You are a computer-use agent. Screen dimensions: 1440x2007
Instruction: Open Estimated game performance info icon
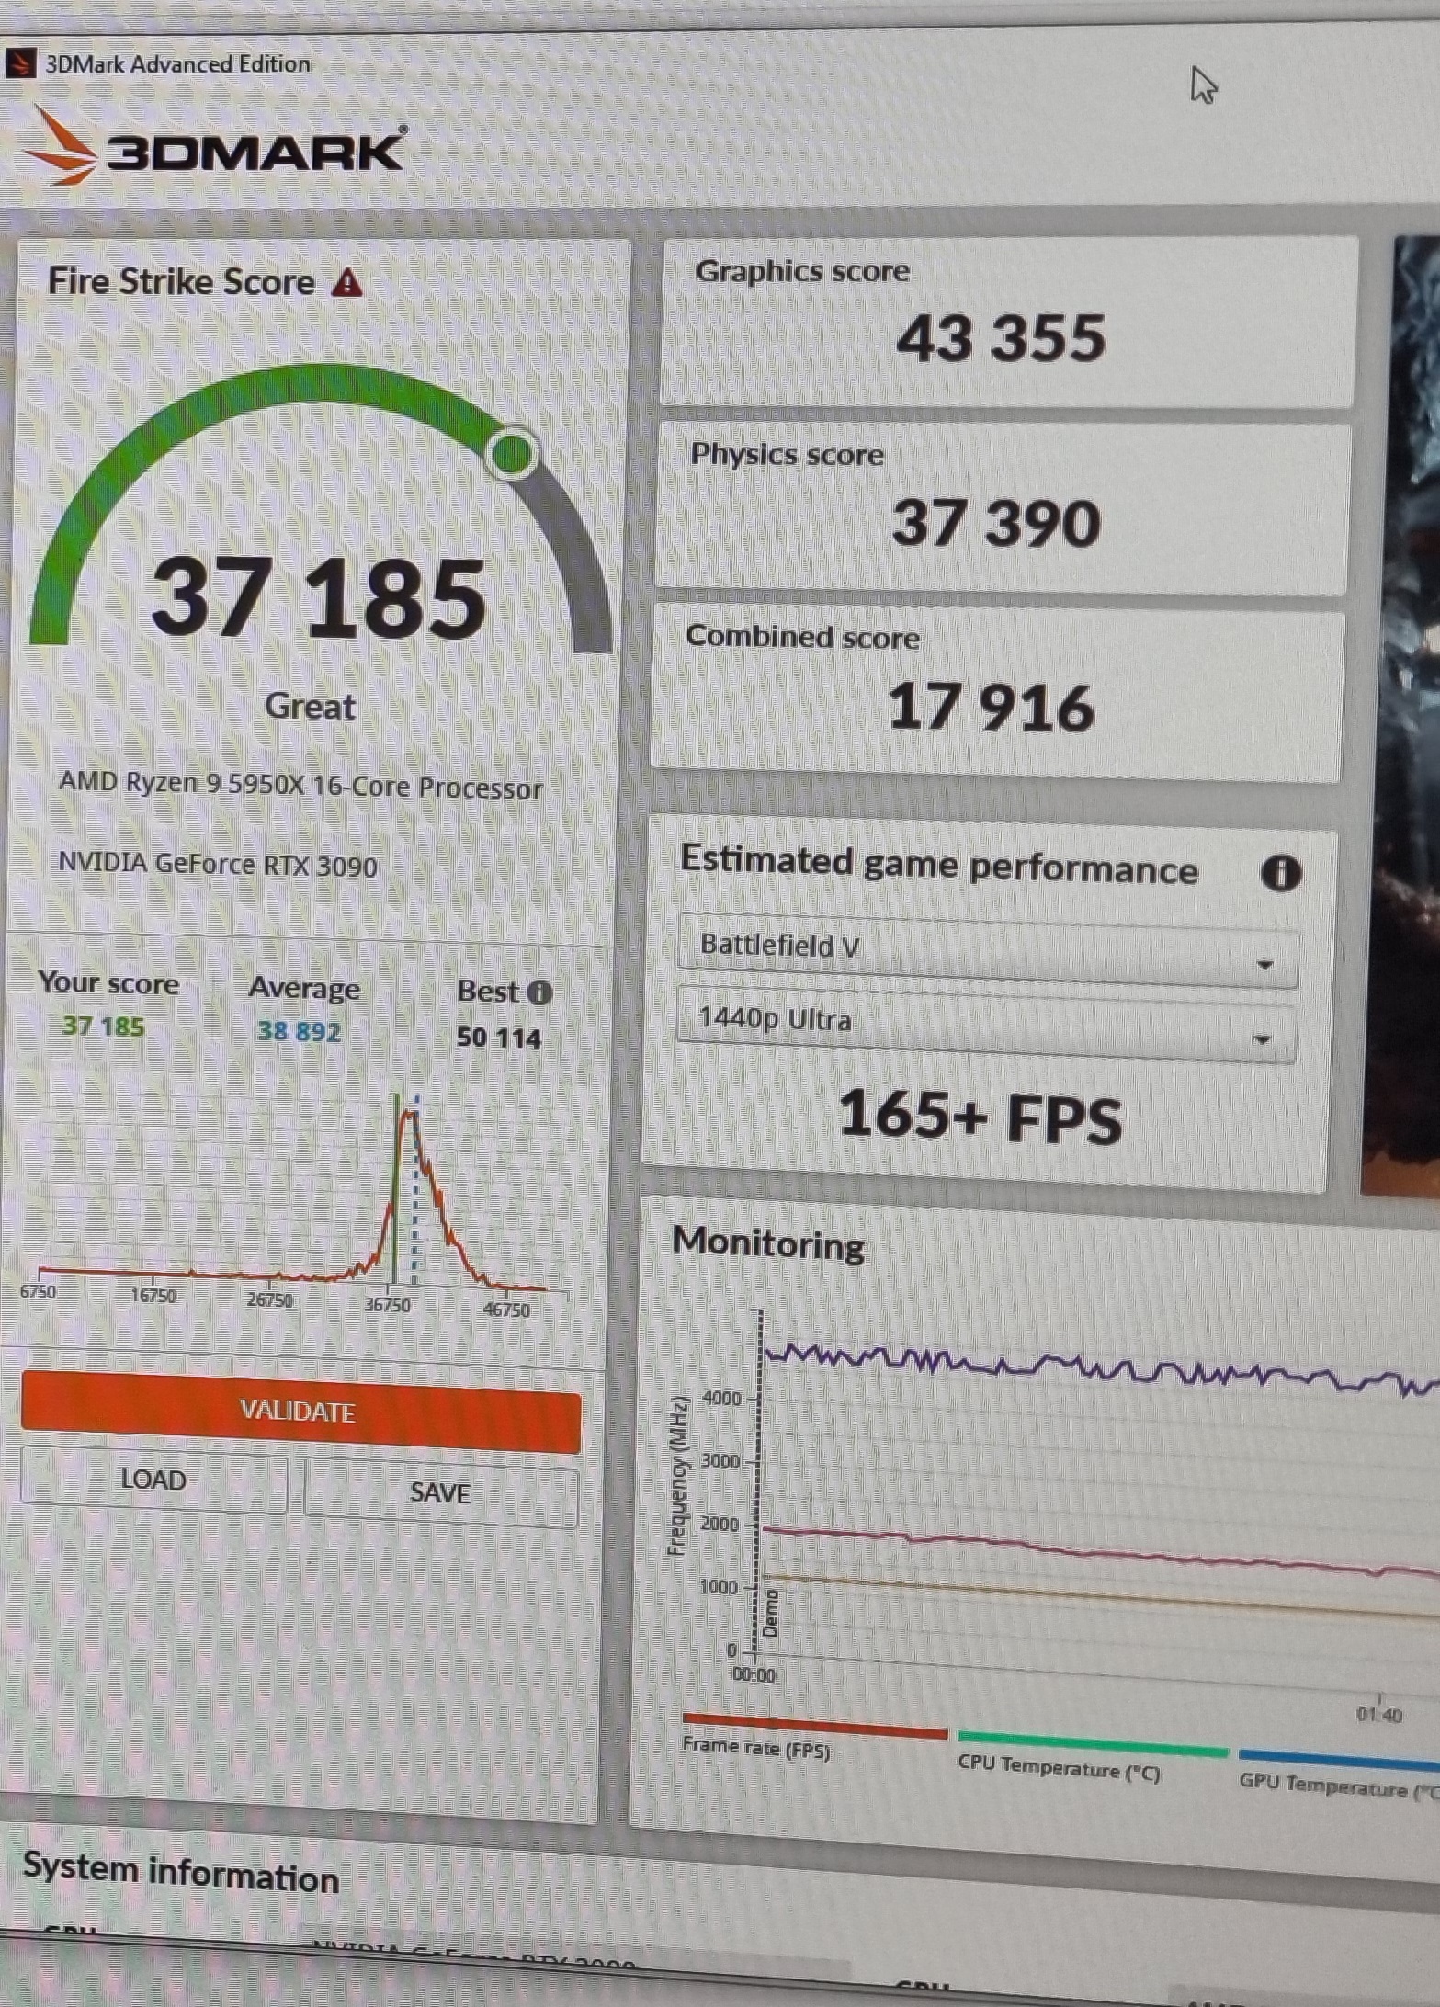click(1281, 872)
